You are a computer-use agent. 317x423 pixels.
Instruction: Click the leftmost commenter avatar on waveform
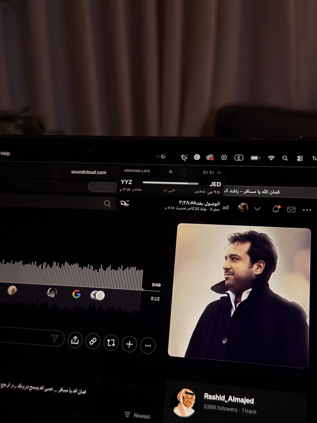click(x=12, y=290)
